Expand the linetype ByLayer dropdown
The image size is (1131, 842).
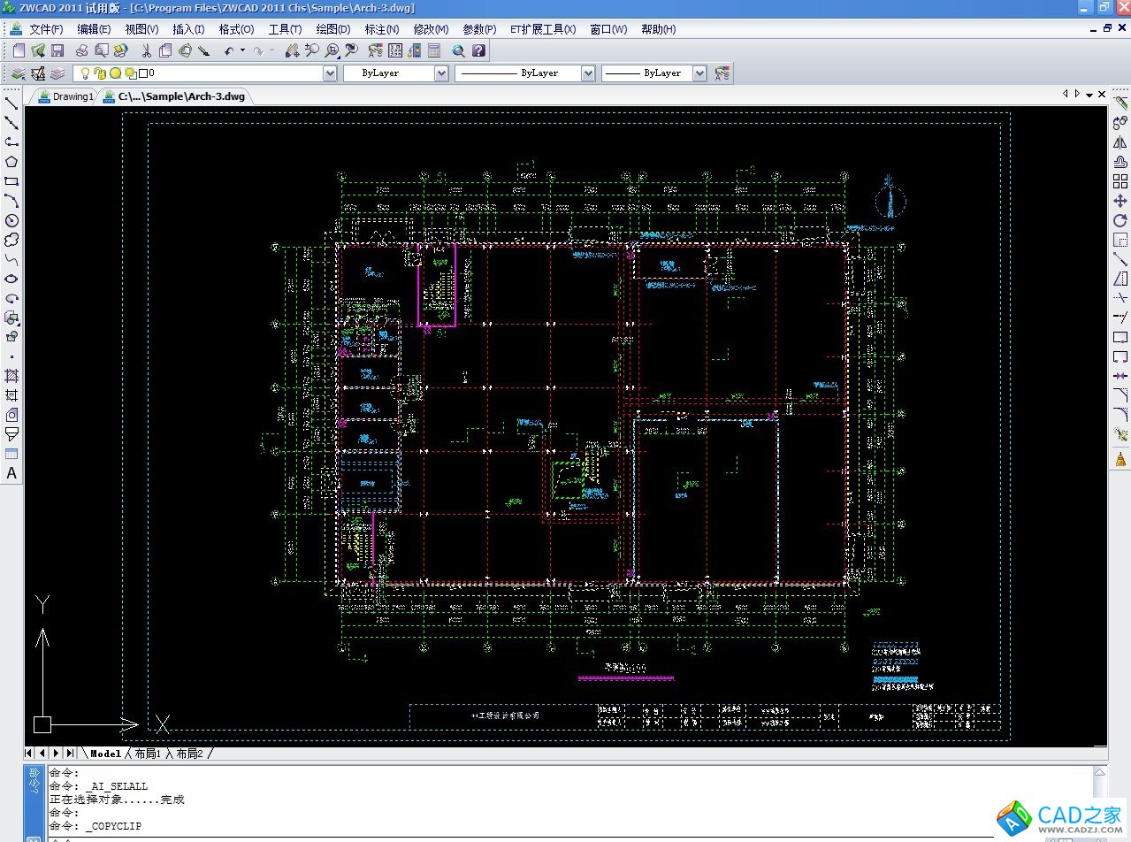[x=588, y=73]
